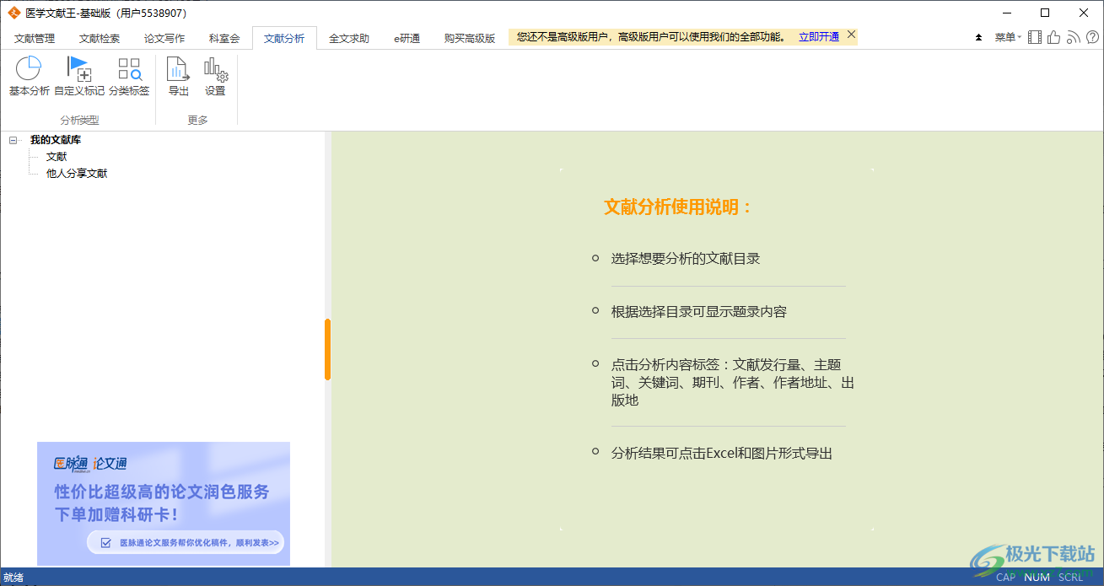
Task: Dismiss the premium user notification banner
Action: 851,35
